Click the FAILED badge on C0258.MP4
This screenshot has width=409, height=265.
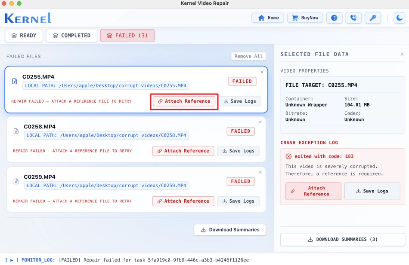[241, 131]
